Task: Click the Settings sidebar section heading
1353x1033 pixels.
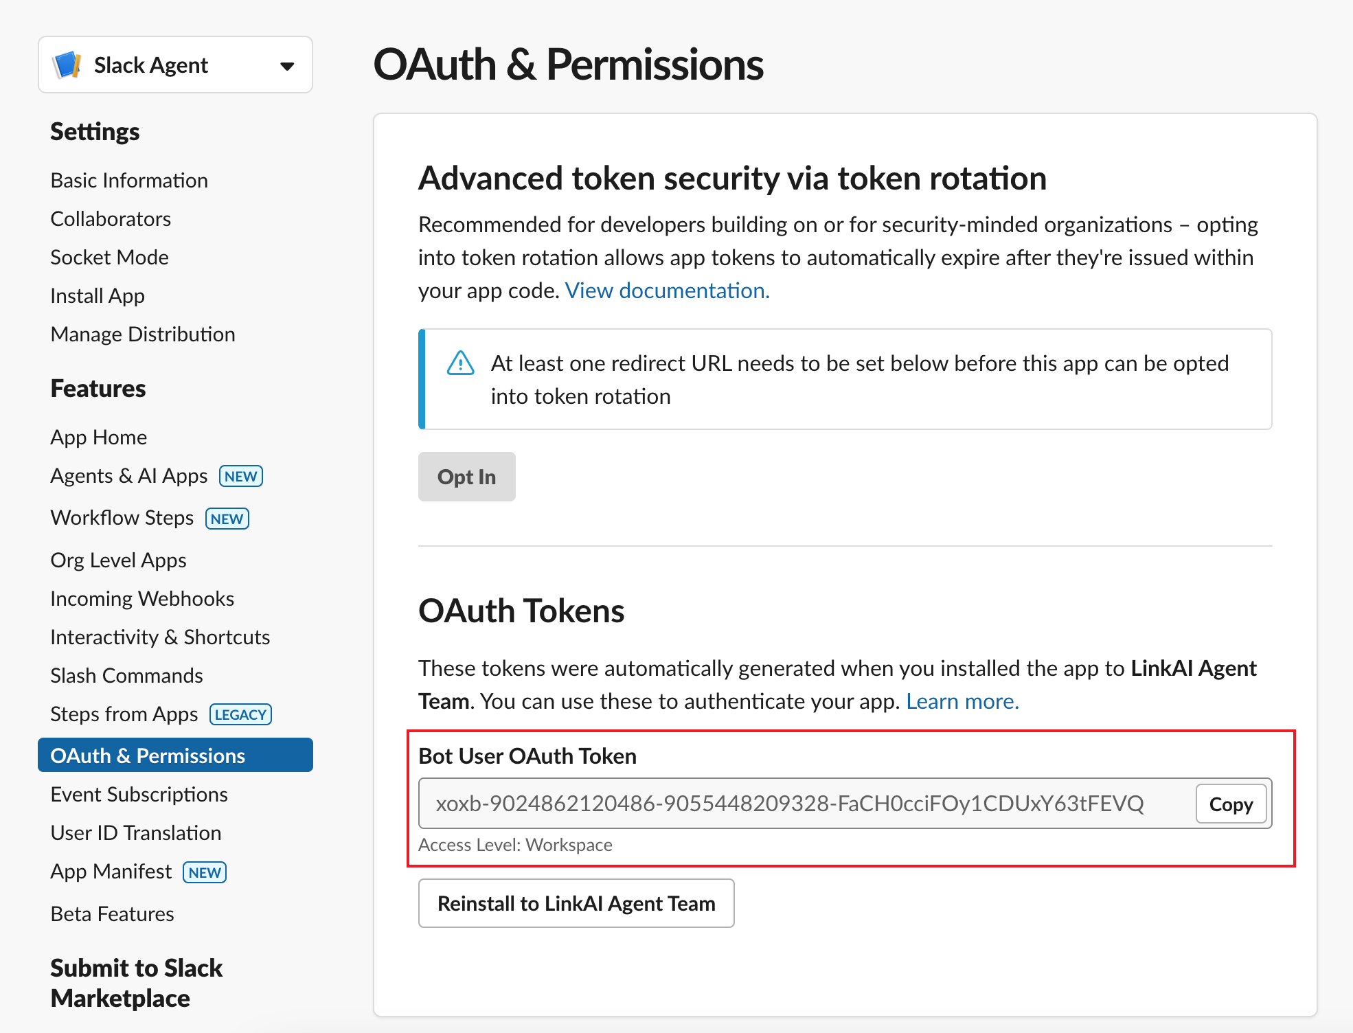Action: coord(95,131)
